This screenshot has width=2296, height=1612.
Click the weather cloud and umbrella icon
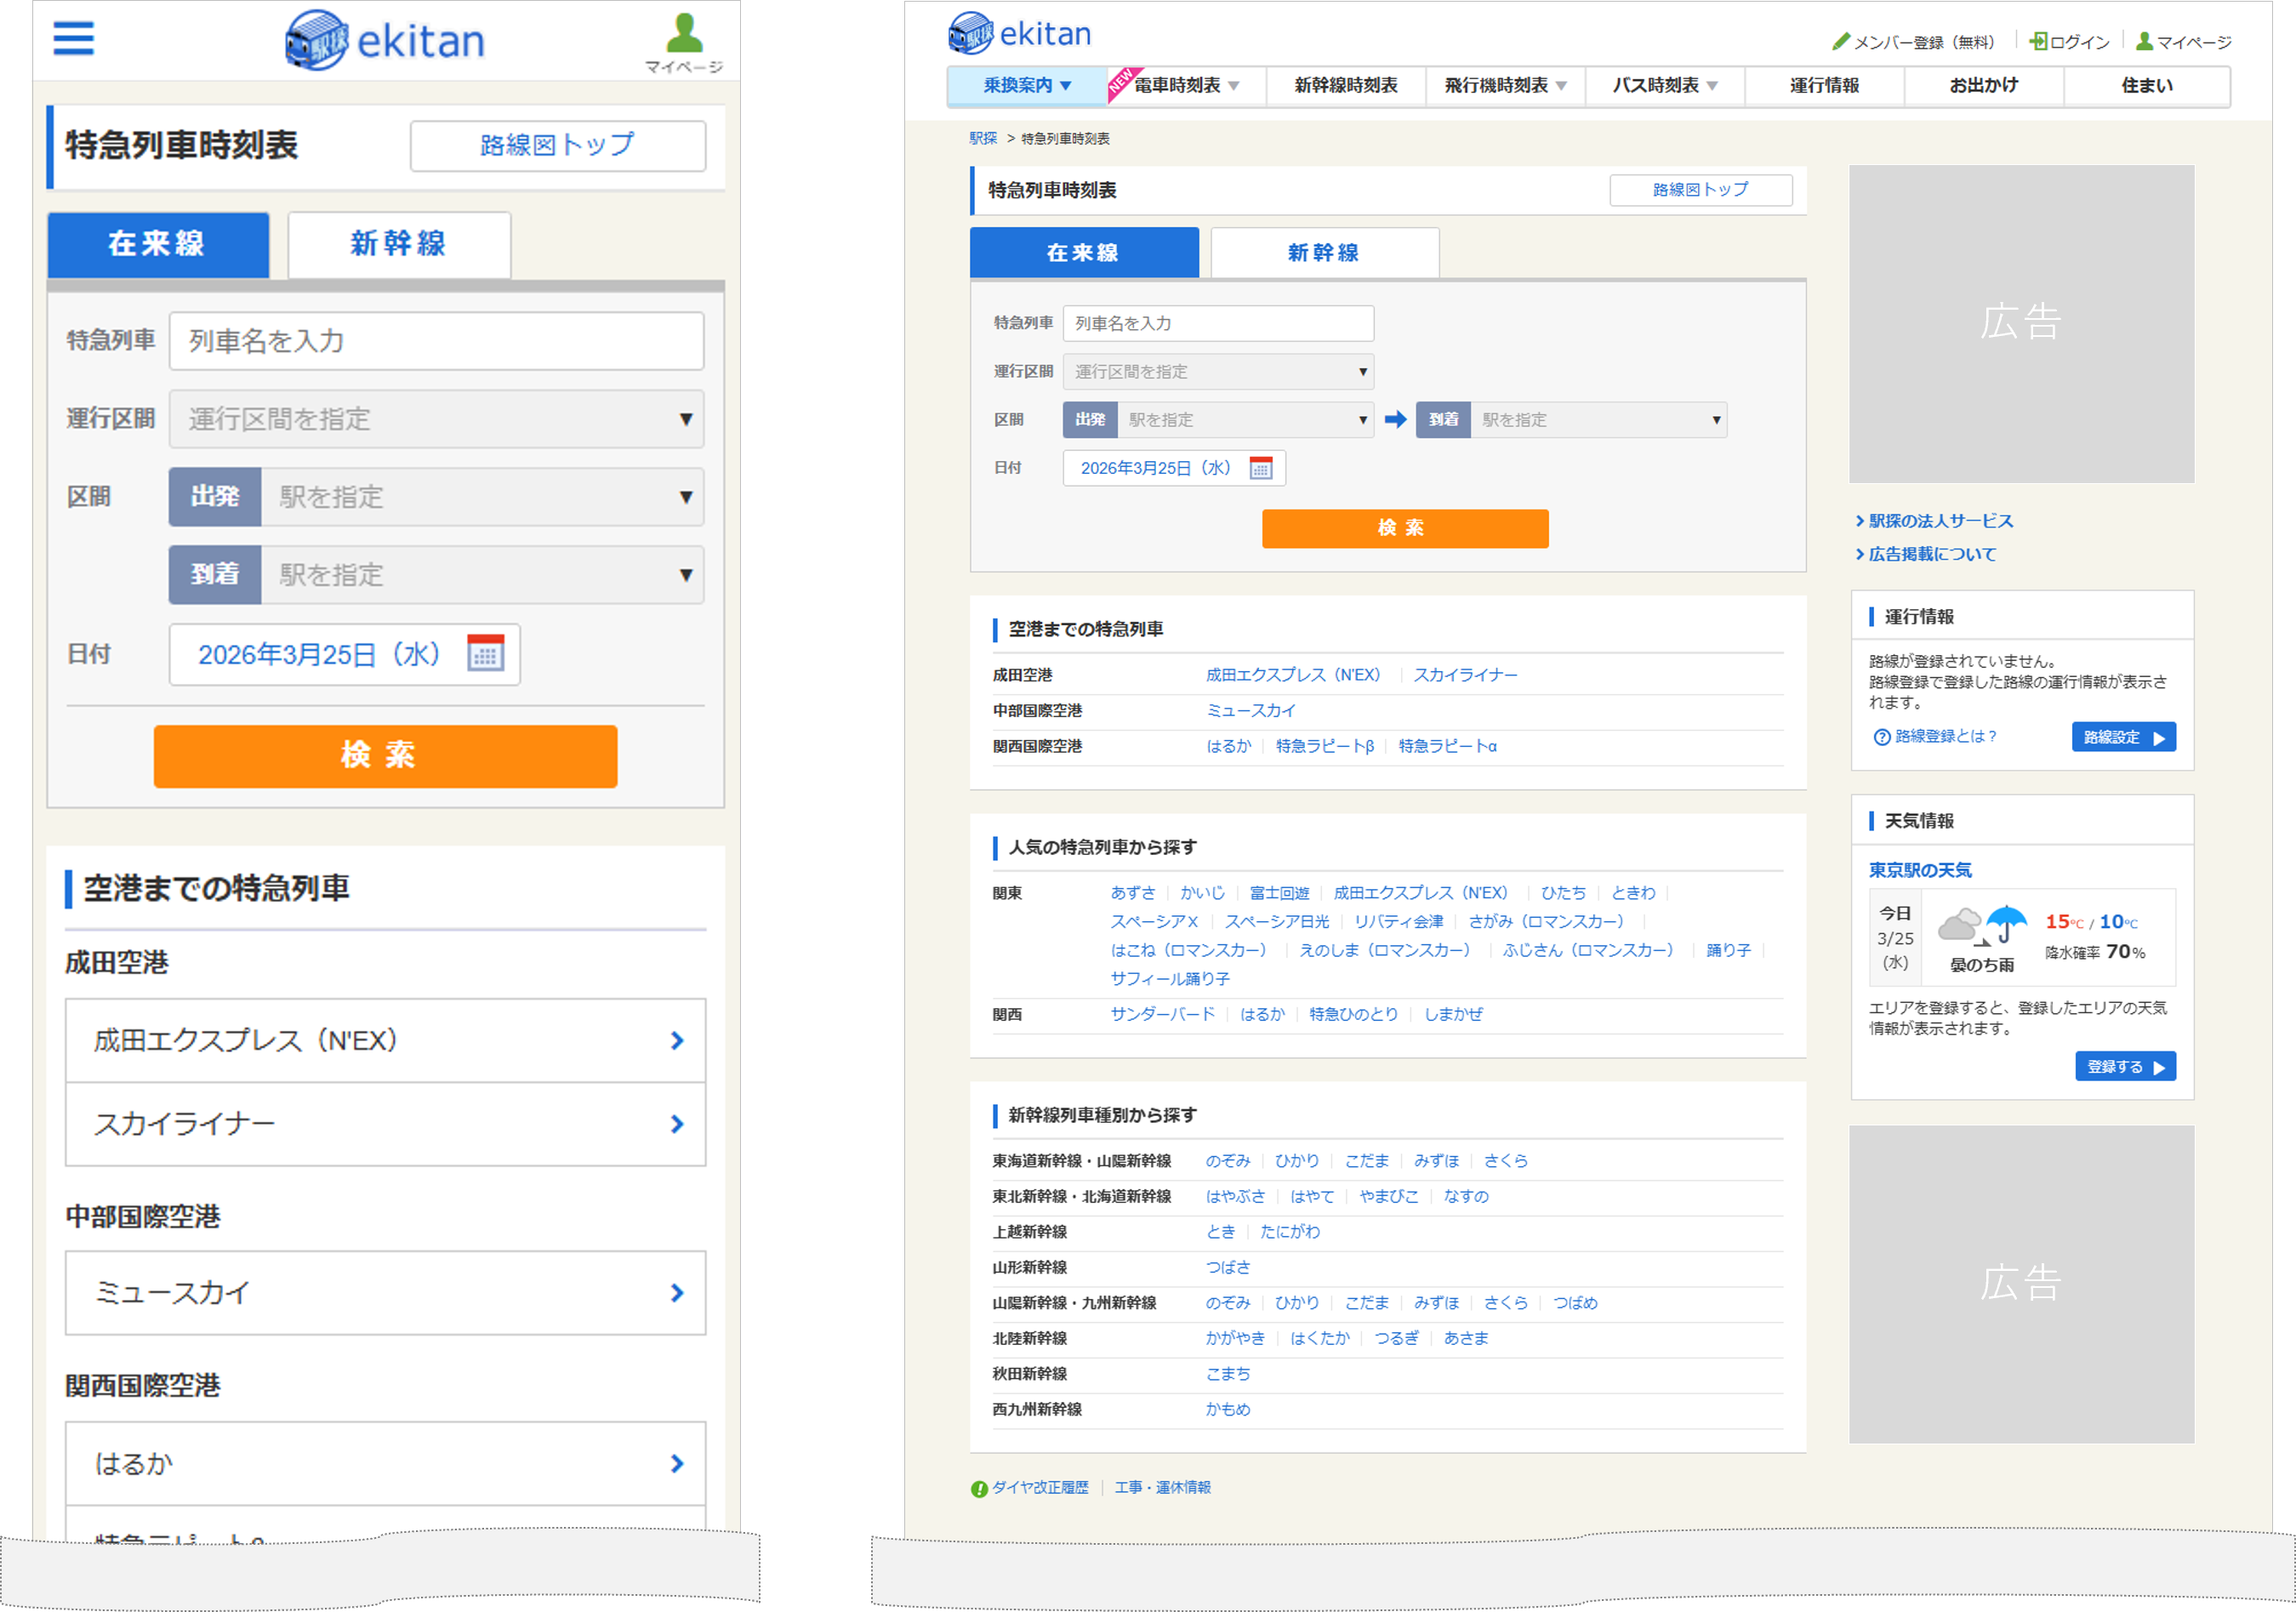point(1981,925)
